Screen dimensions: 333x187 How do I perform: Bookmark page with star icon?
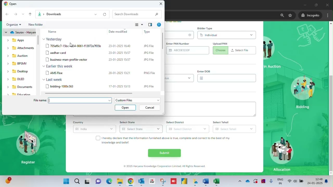tap(290, 15)
